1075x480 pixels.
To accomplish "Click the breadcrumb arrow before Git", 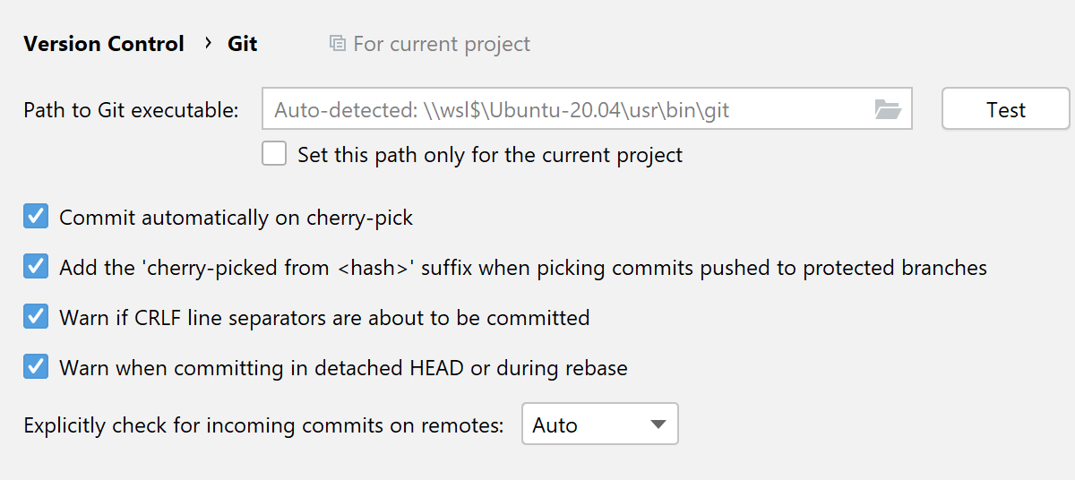I will tap(207, 43).
